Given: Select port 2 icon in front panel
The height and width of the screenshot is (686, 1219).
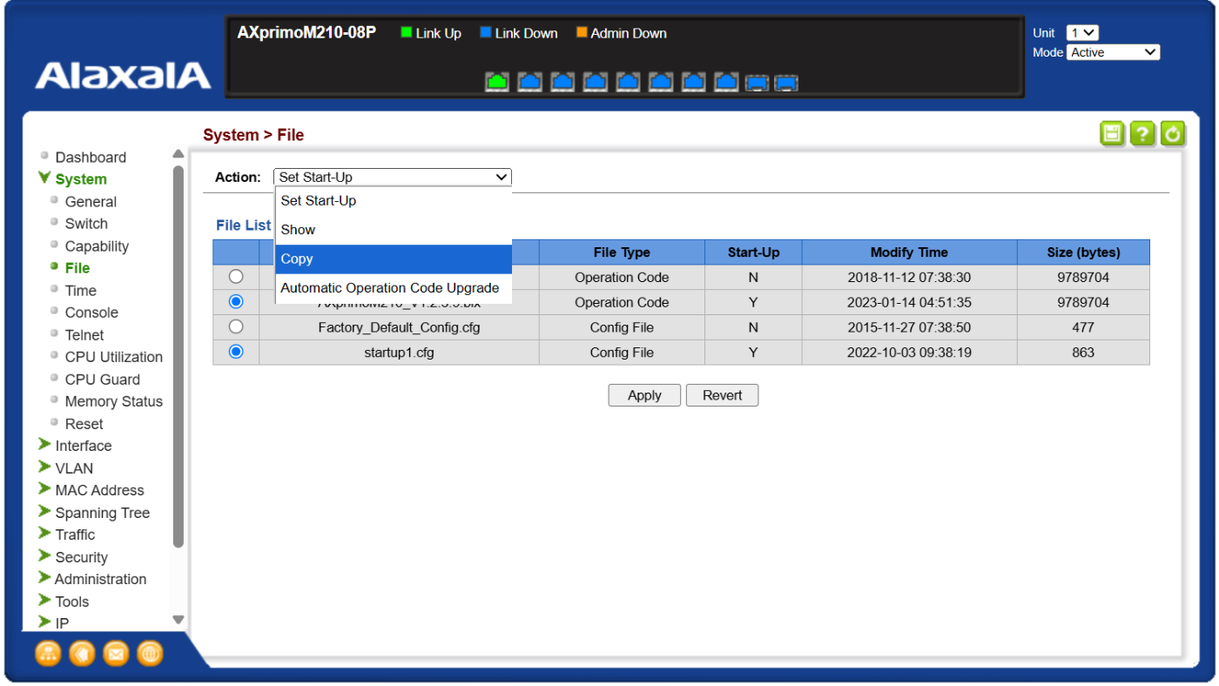Looking at the screenshot, I should (x=530, y=82).
